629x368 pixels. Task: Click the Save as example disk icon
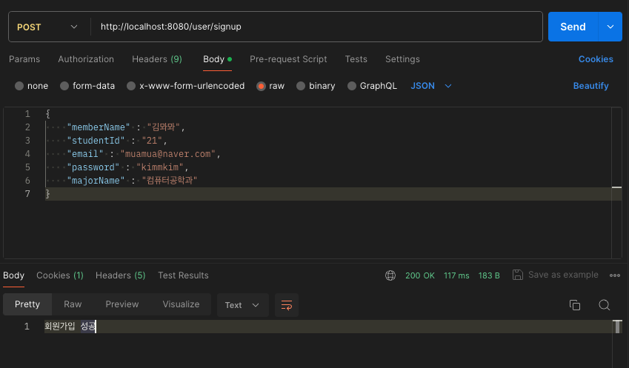(517, 275)
